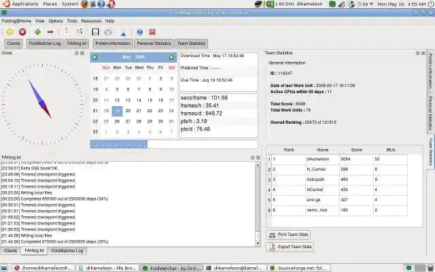Sort team table by Score column
The image size is (435, 272).
[x=356, y=150]
